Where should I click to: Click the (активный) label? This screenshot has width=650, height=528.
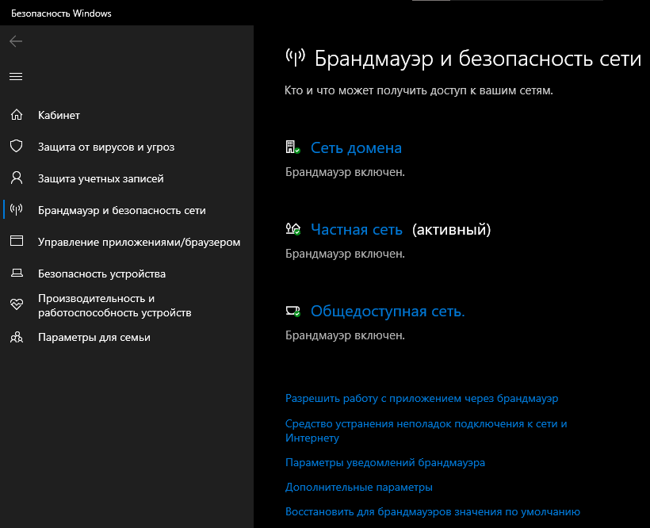(x=452, y=230)
